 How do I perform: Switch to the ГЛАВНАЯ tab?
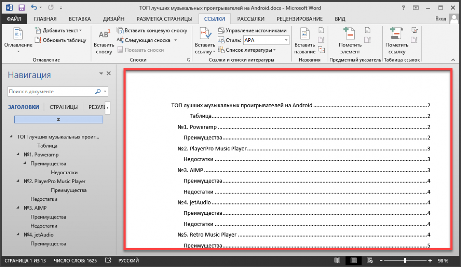coord(45,19)
